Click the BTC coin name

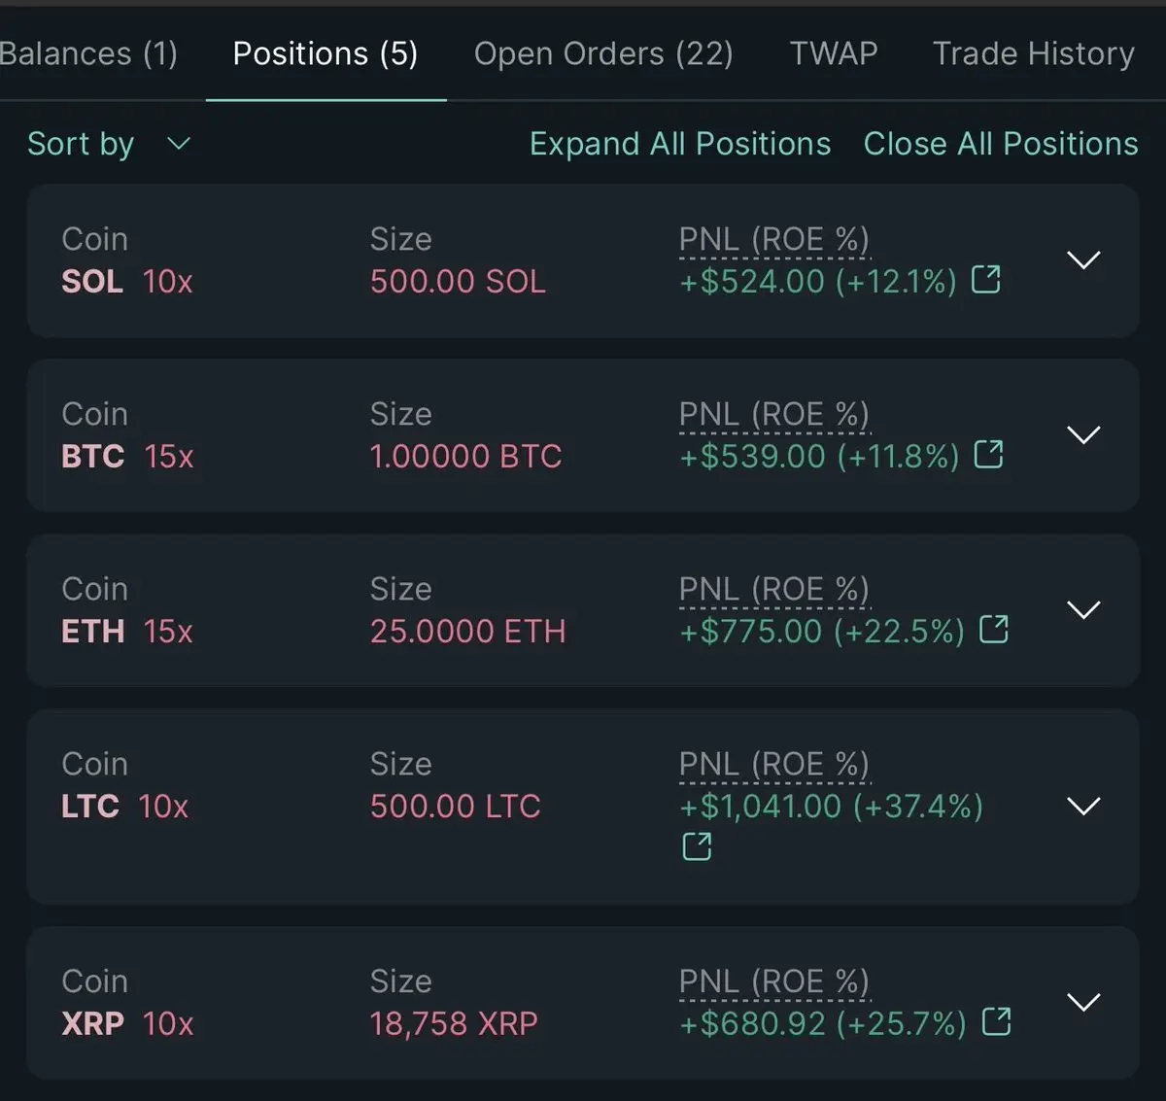coord(93,457)
